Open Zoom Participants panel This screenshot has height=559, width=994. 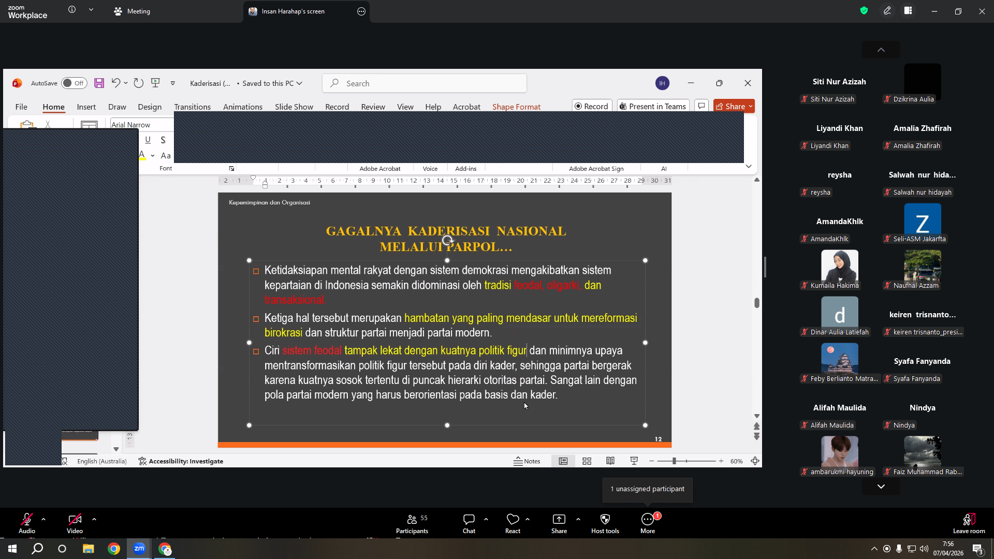(x=412, y=523)
